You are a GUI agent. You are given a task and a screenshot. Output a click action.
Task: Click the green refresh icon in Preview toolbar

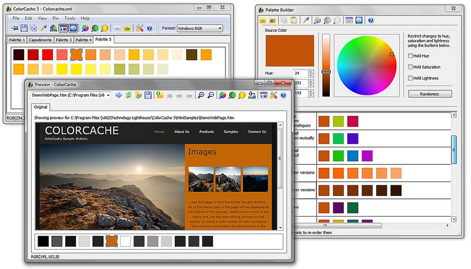pos(128,95)
